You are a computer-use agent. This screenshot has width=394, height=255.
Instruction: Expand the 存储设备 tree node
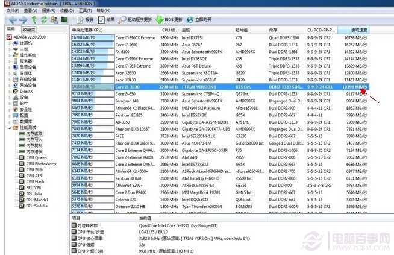[10, 80]
